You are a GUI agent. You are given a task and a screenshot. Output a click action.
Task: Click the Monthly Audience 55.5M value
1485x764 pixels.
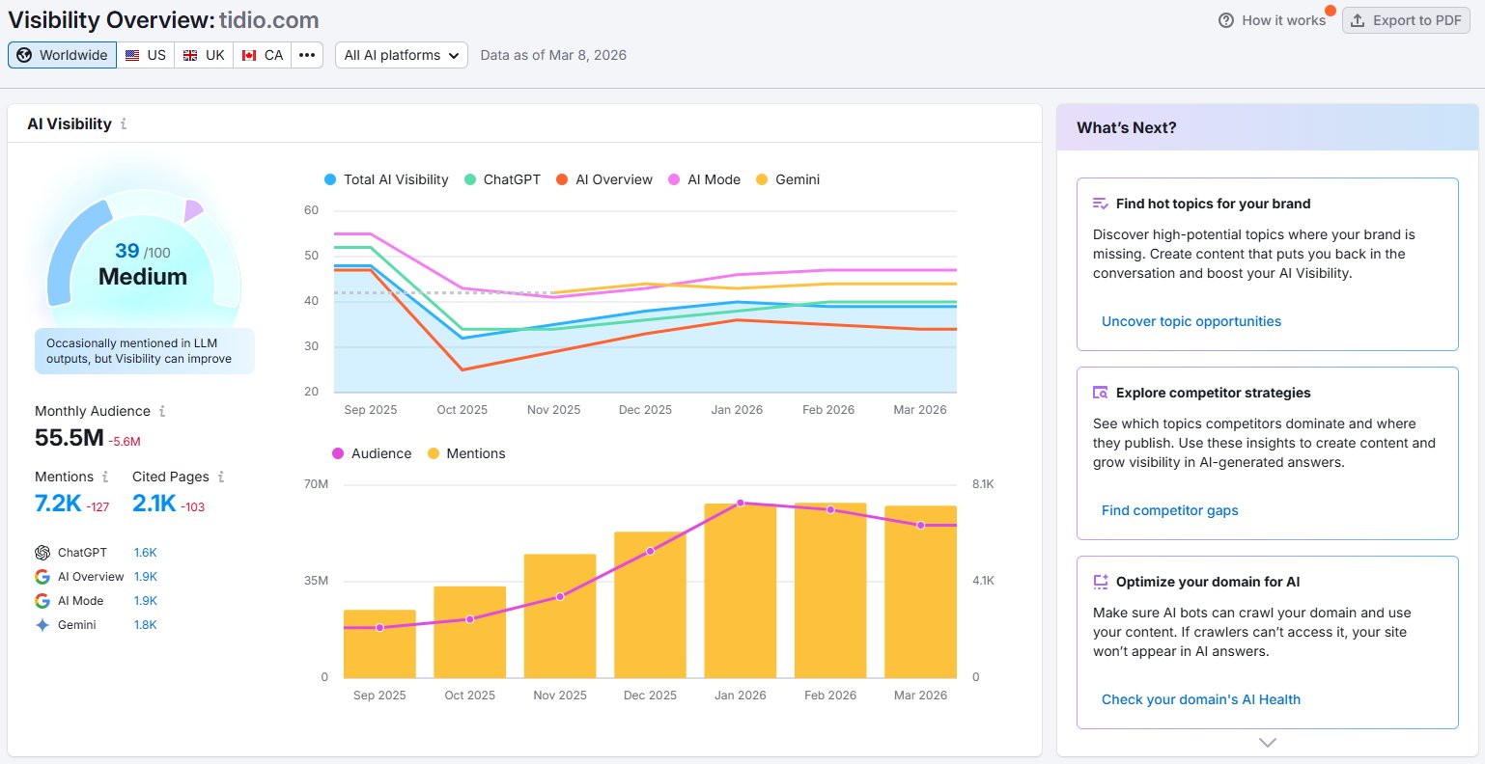click(x=70, y=438)
